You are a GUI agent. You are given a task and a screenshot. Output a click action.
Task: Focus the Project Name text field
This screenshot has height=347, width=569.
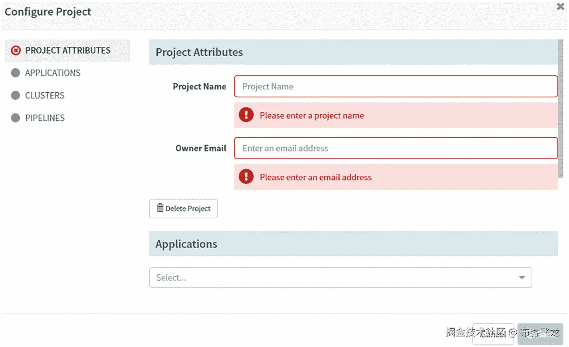point(395,86)
